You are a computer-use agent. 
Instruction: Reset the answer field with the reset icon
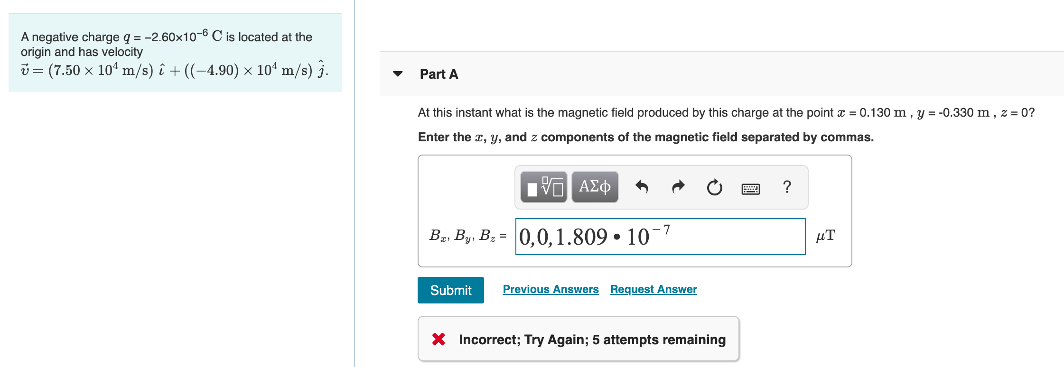coord(714,187)
